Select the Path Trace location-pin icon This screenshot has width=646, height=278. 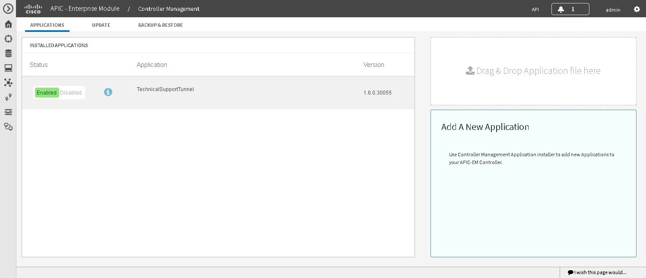coord(8,97)
